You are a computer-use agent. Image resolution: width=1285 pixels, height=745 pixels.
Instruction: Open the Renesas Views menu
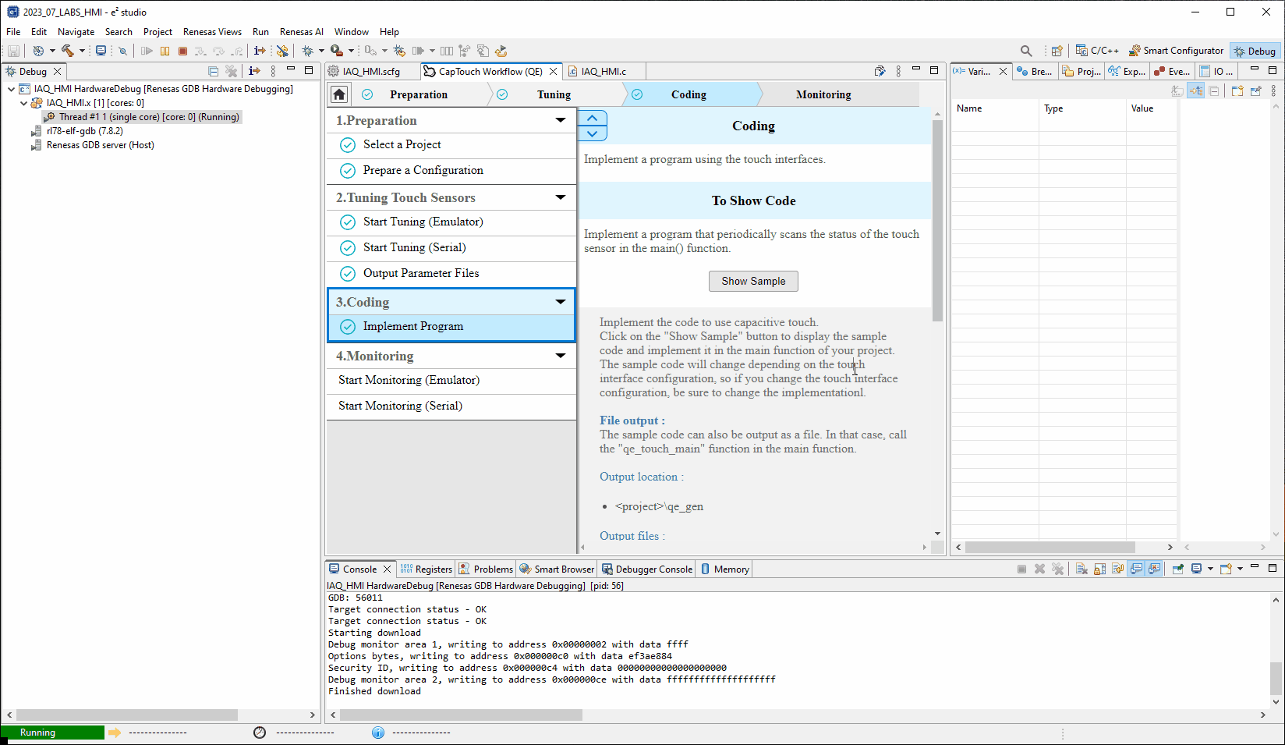[212, 32]
